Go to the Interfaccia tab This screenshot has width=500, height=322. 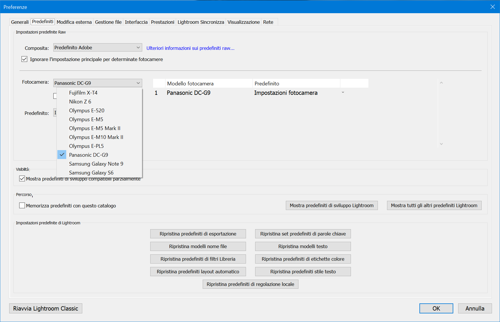[x=136, y=22]
